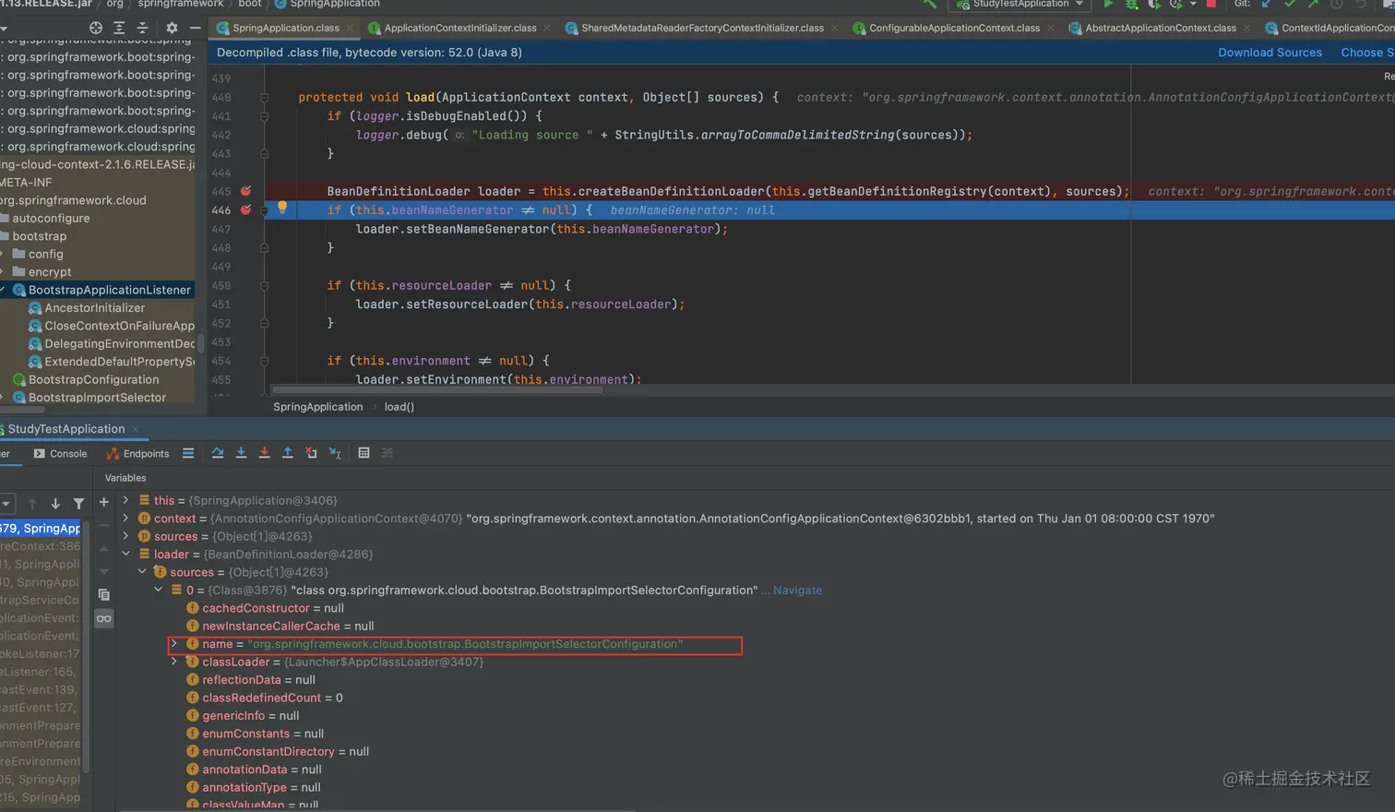1395x812 pixels.
Task: Click the intention lightbulb on line 446
Action: [x=282, y=209]
